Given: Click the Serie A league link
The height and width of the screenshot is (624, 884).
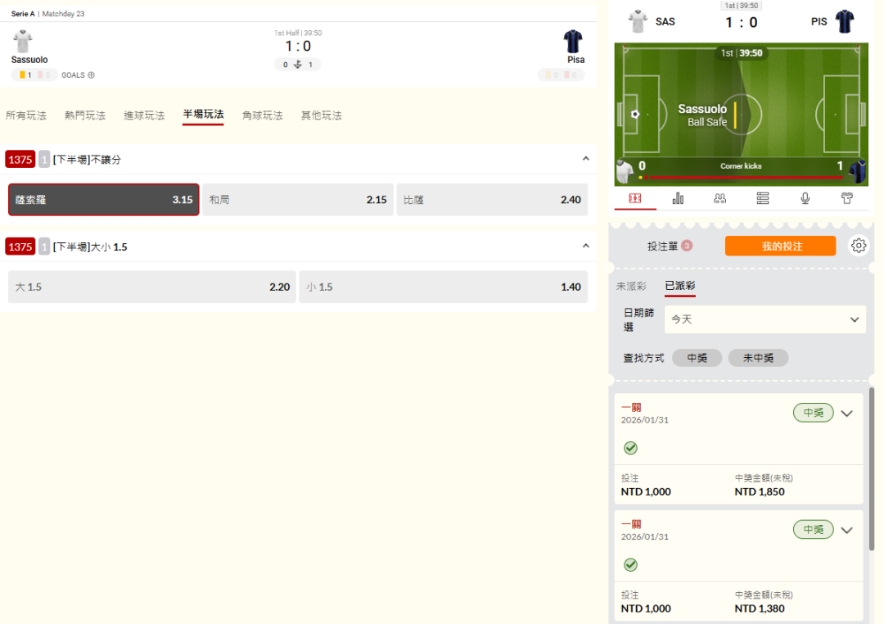Looking at the screenshot, I should point(23,14).
